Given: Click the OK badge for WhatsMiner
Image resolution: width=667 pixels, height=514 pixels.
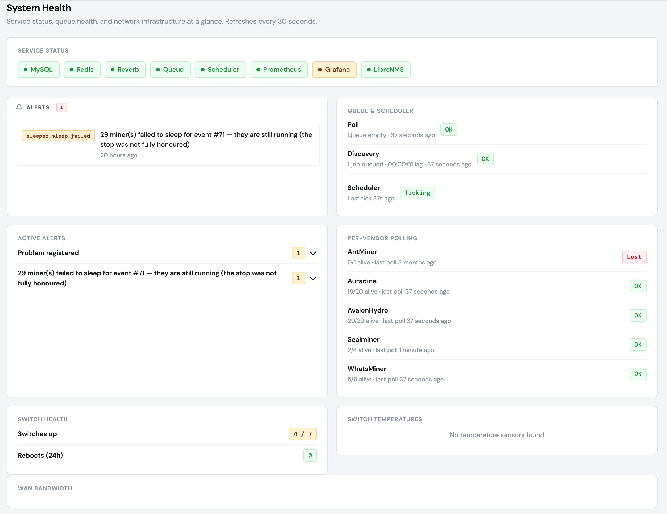Looking at the screenshot, I should tap(638, 374).
